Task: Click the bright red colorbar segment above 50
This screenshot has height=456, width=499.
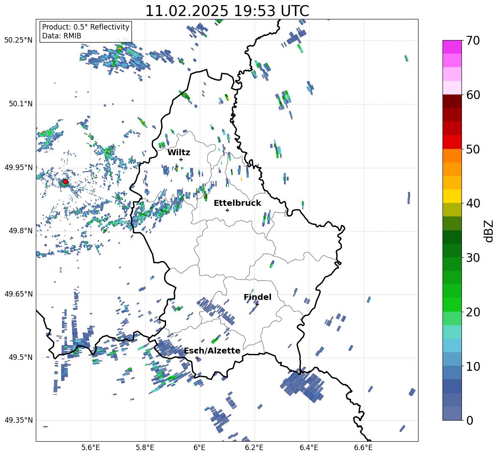Action: click(x=452, y=142)
